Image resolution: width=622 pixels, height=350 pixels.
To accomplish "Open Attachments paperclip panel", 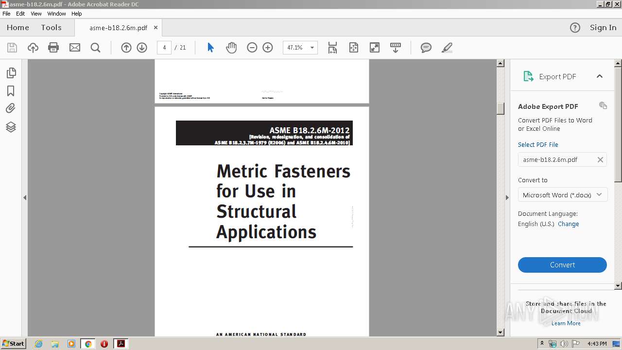I will point(11,108).
